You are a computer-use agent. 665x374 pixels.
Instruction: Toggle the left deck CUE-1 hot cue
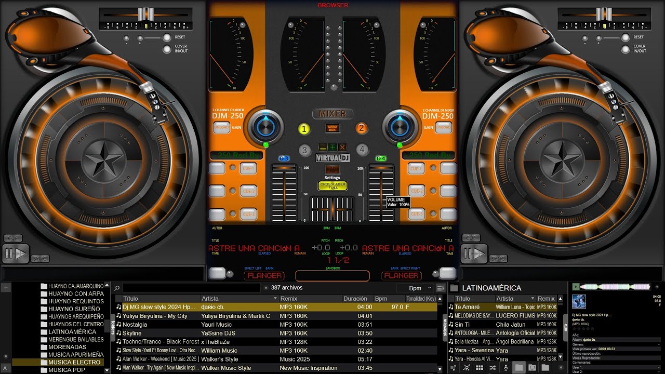[x=248, y=168]
